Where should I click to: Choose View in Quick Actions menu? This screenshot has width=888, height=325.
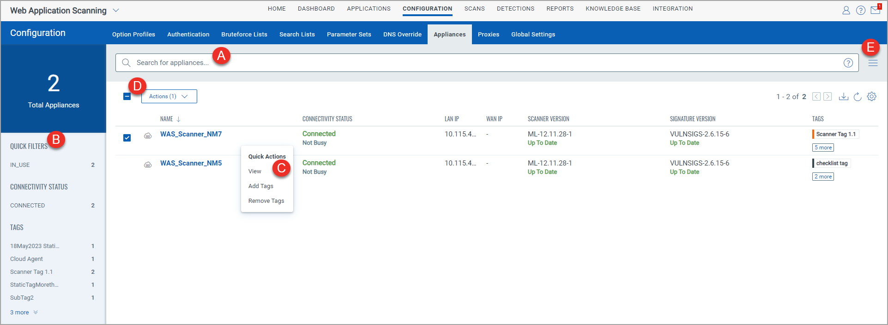(x=255, y=171)
